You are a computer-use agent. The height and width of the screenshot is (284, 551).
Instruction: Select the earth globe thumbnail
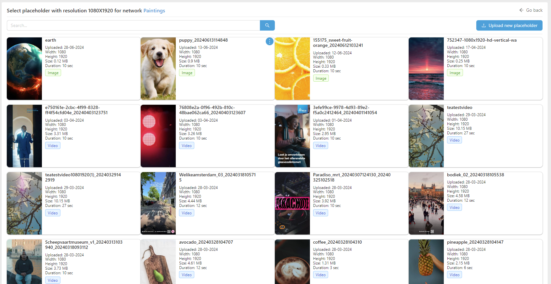[24, 69]
